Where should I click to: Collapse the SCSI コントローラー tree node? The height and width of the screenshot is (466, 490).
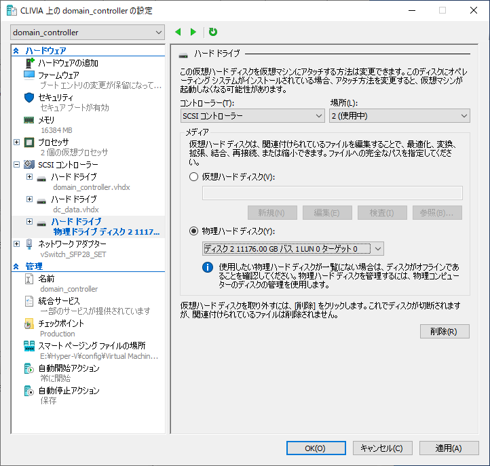(x=17, y=164)
